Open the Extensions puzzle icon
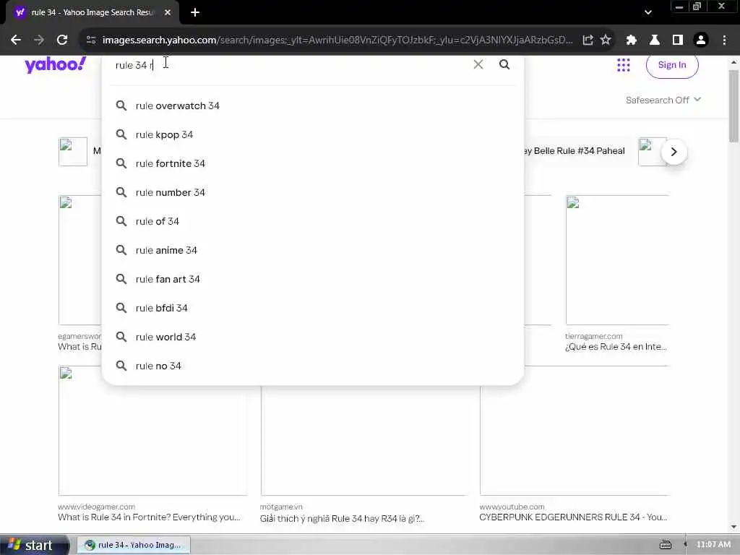 coord(631,40)
